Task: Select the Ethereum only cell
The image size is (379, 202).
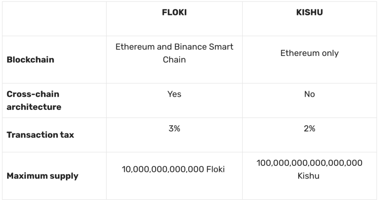Action: [x=309, y=53]
